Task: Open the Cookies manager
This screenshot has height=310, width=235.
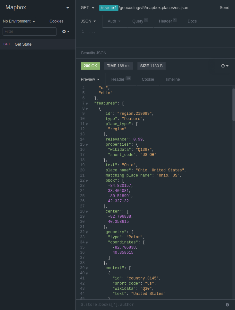Action: point(57,21)
